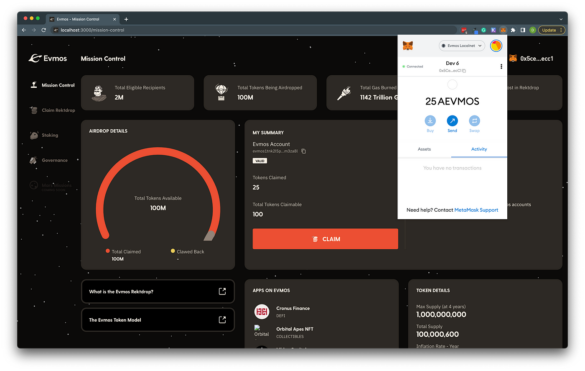Select the Evmos - Mission Control browser tab
This screenshot has width=585, height=371.
pyautogui.click(x=83, y=19)
